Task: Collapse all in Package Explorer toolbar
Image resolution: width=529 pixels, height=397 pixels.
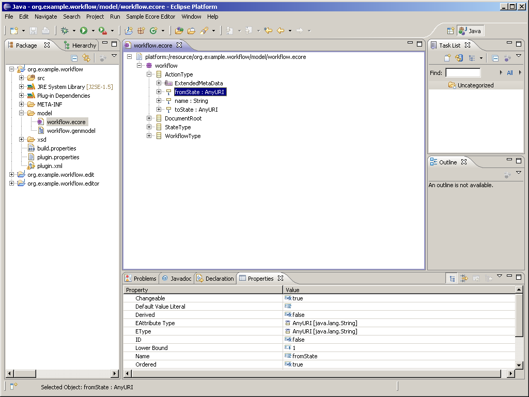Action: 74,58
